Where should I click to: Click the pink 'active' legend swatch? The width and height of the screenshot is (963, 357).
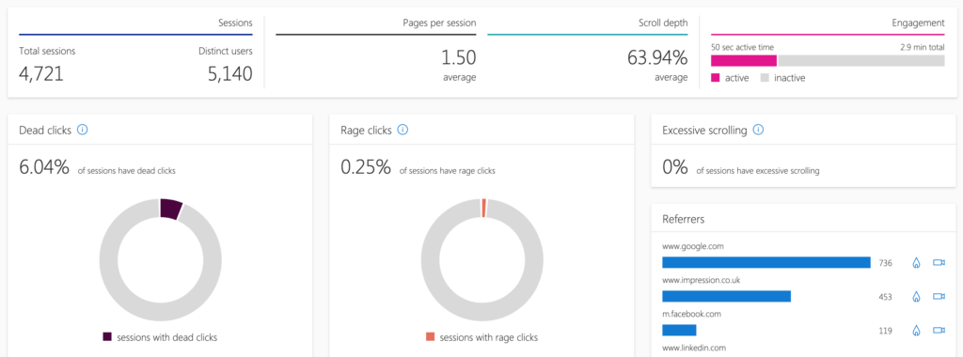pyautogui.click(x=716, y=78)
